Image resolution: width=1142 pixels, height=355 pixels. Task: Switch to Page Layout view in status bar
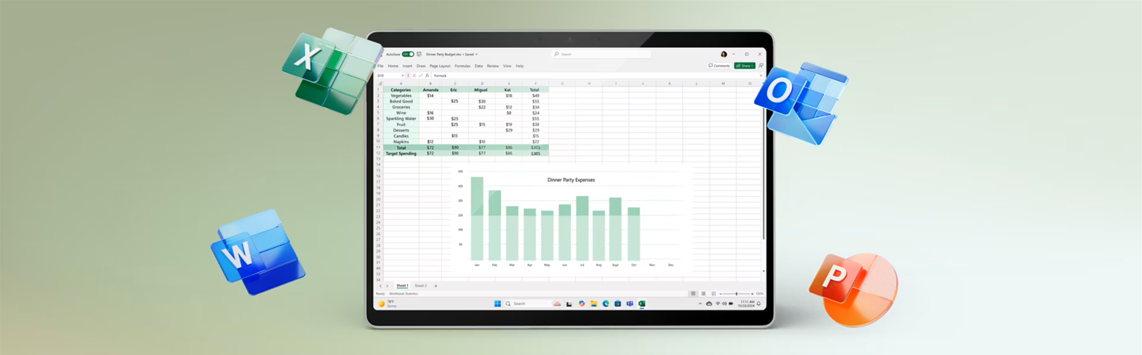pos(703,294)
